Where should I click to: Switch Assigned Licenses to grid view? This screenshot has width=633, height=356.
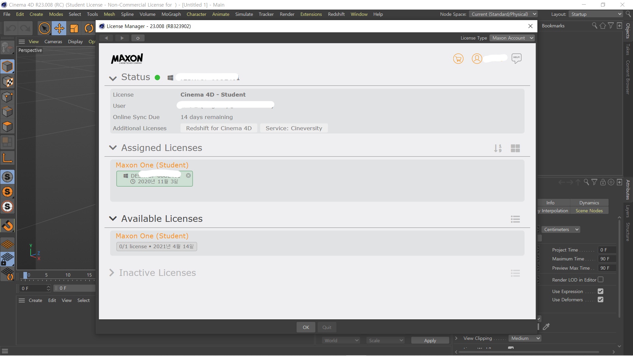[x=515, y=148]
